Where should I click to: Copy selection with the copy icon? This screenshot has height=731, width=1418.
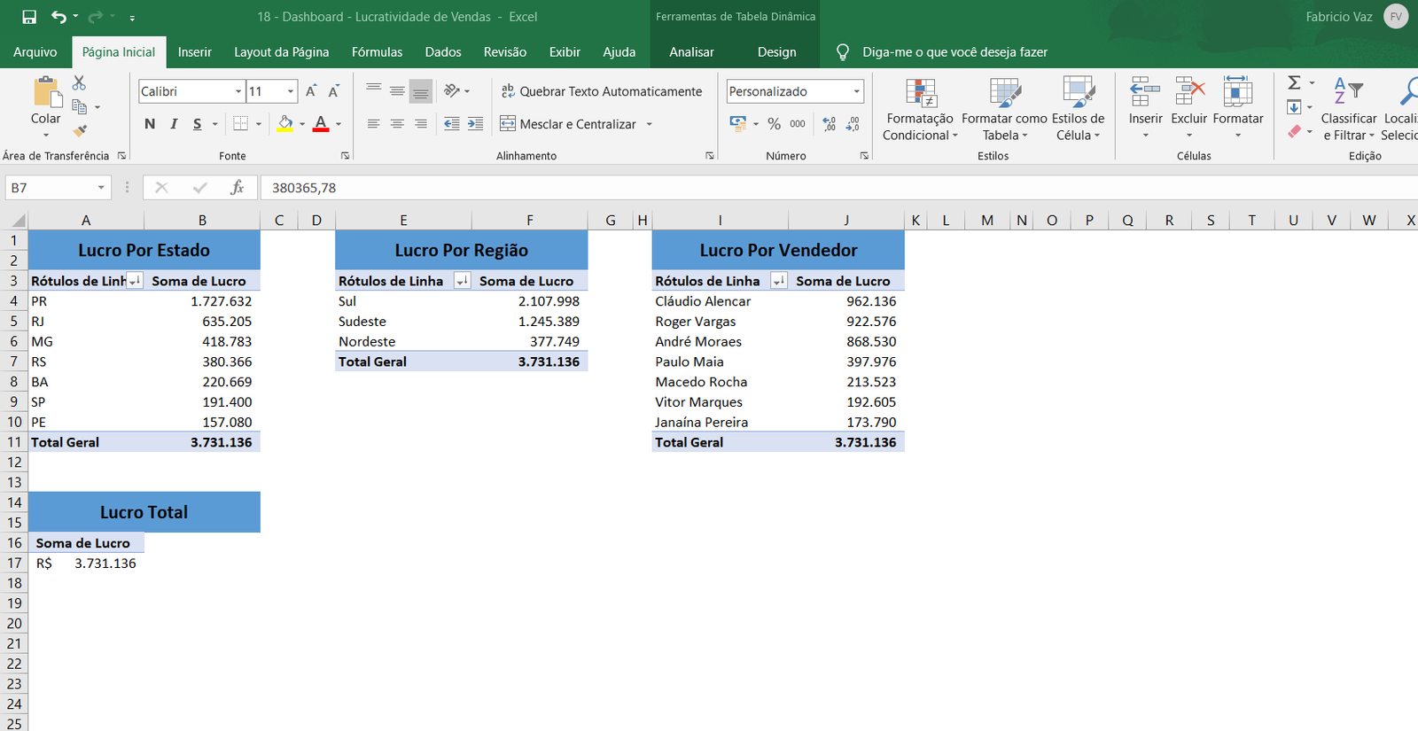click(80, 106)
